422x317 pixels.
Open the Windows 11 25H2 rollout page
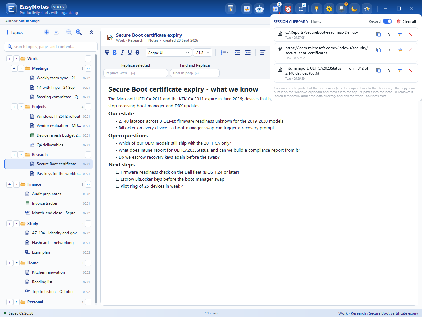click(x=58, y=116)
